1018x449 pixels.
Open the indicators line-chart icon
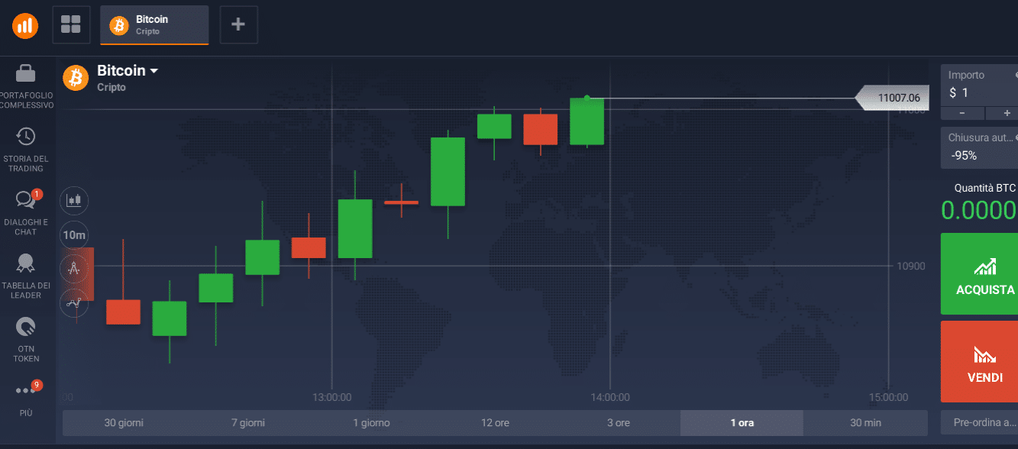[74, 302]
